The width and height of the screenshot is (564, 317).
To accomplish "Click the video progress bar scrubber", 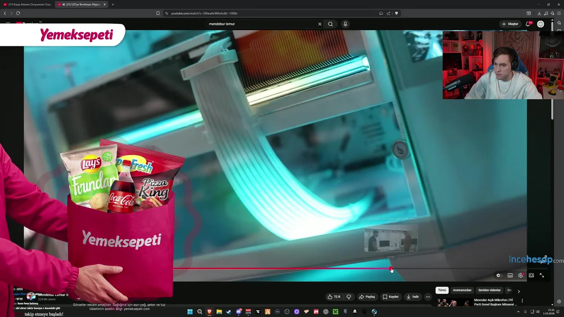I will tap(391, 269).
